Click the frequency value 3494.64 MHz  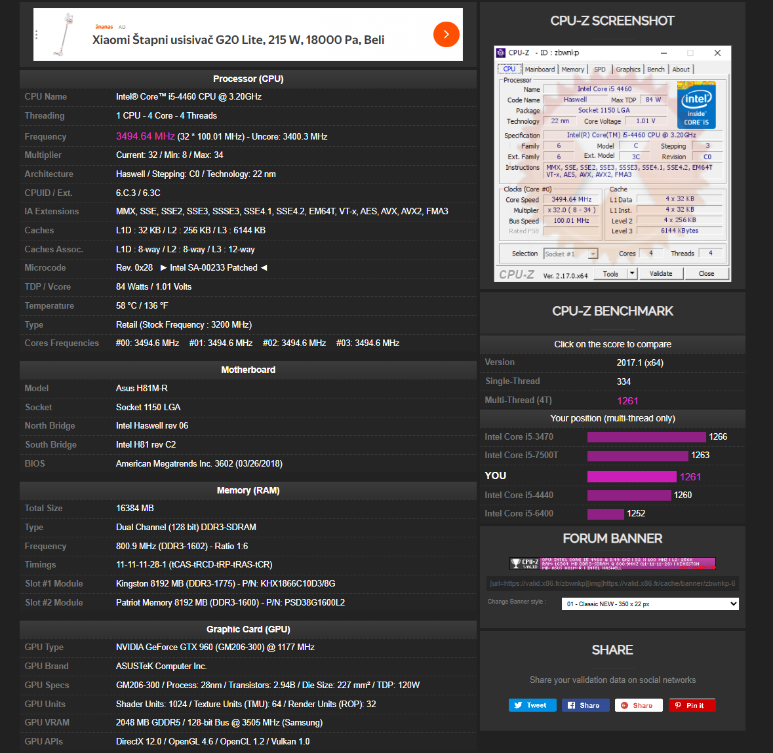(146, 136)
